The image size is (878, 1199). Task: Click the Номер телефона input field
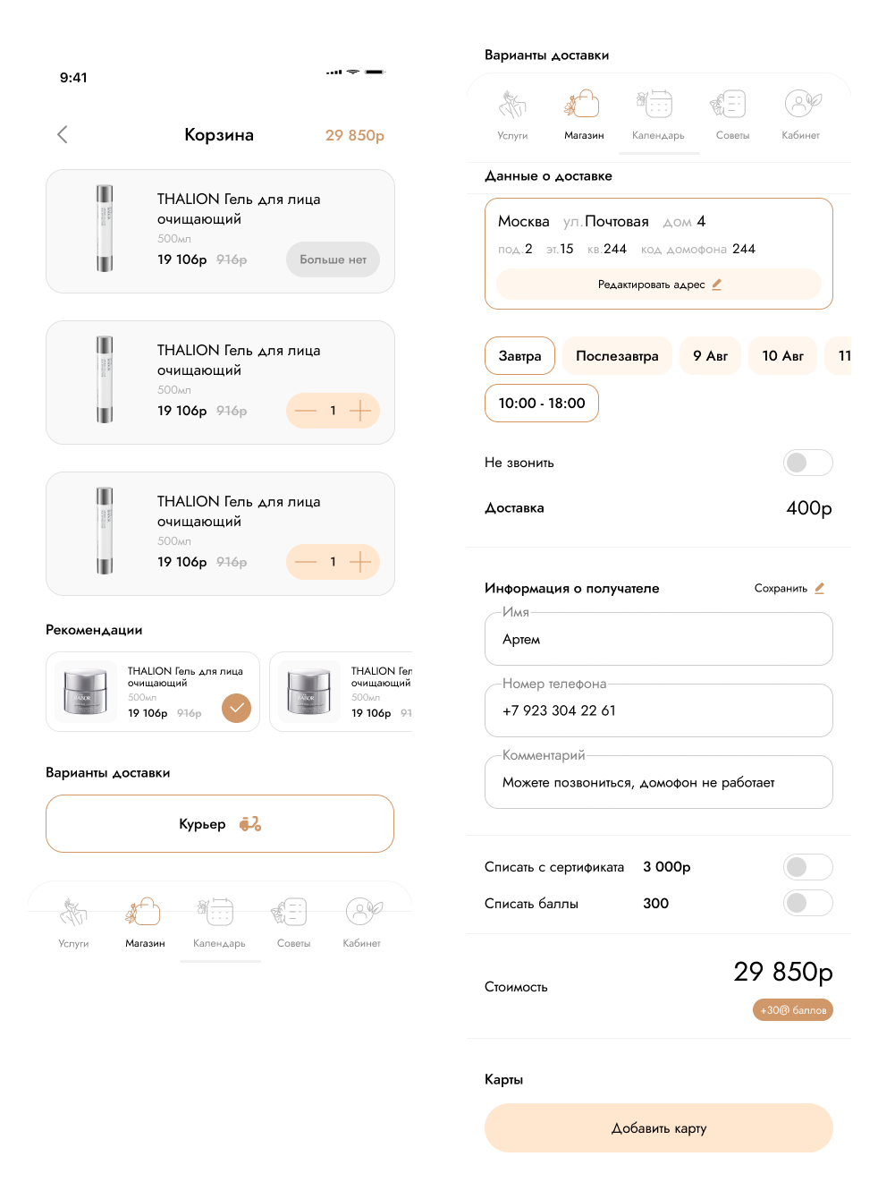click(x=659, y=710)
